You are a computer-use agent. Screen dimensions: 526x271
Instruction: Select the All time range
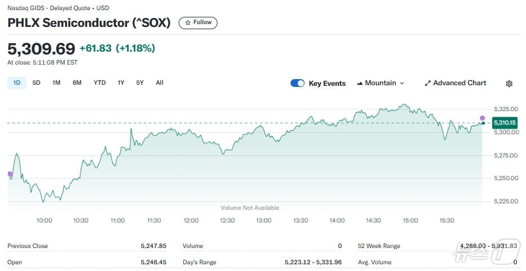160,83
